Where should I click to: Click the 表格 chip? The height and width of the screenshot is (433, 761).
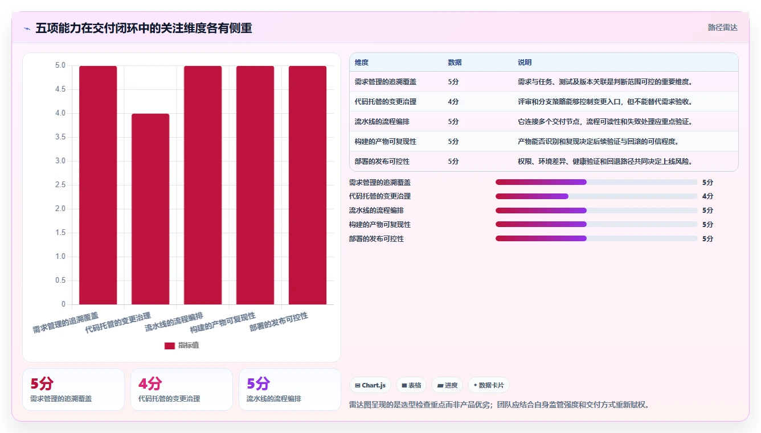411,385
